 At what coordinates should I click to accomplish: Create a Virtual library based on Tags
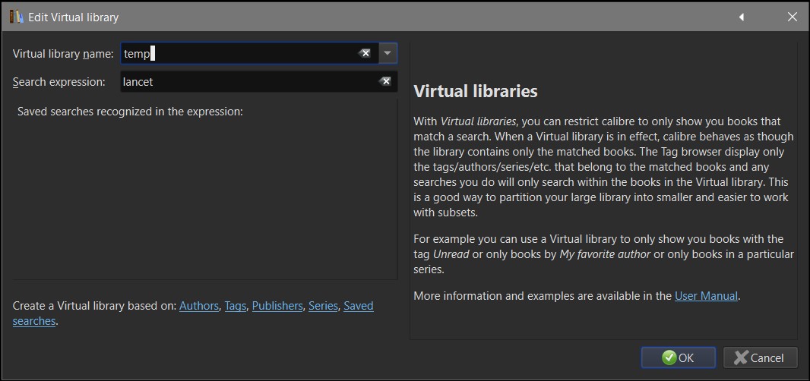tap(235, 306)
